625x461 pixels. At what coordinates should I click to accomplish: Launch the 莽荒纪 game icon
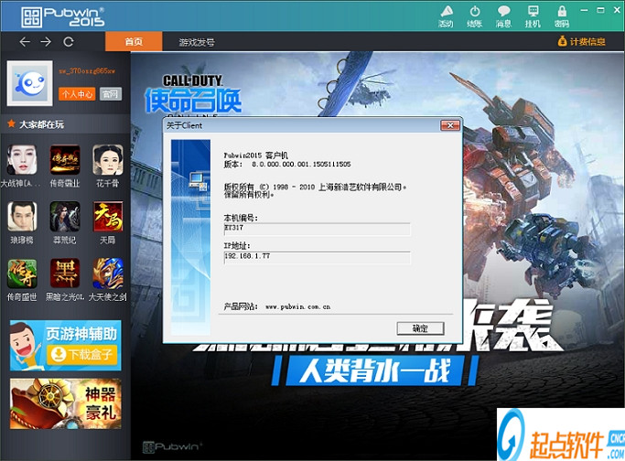pyautogui.click(x=65, y=217)
